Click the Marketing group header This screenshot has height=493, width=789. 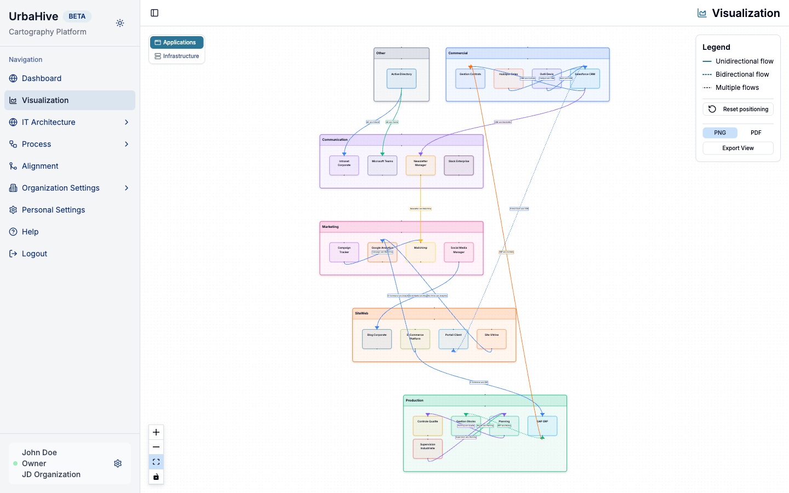pyautogui.click(x=402, y=227)
